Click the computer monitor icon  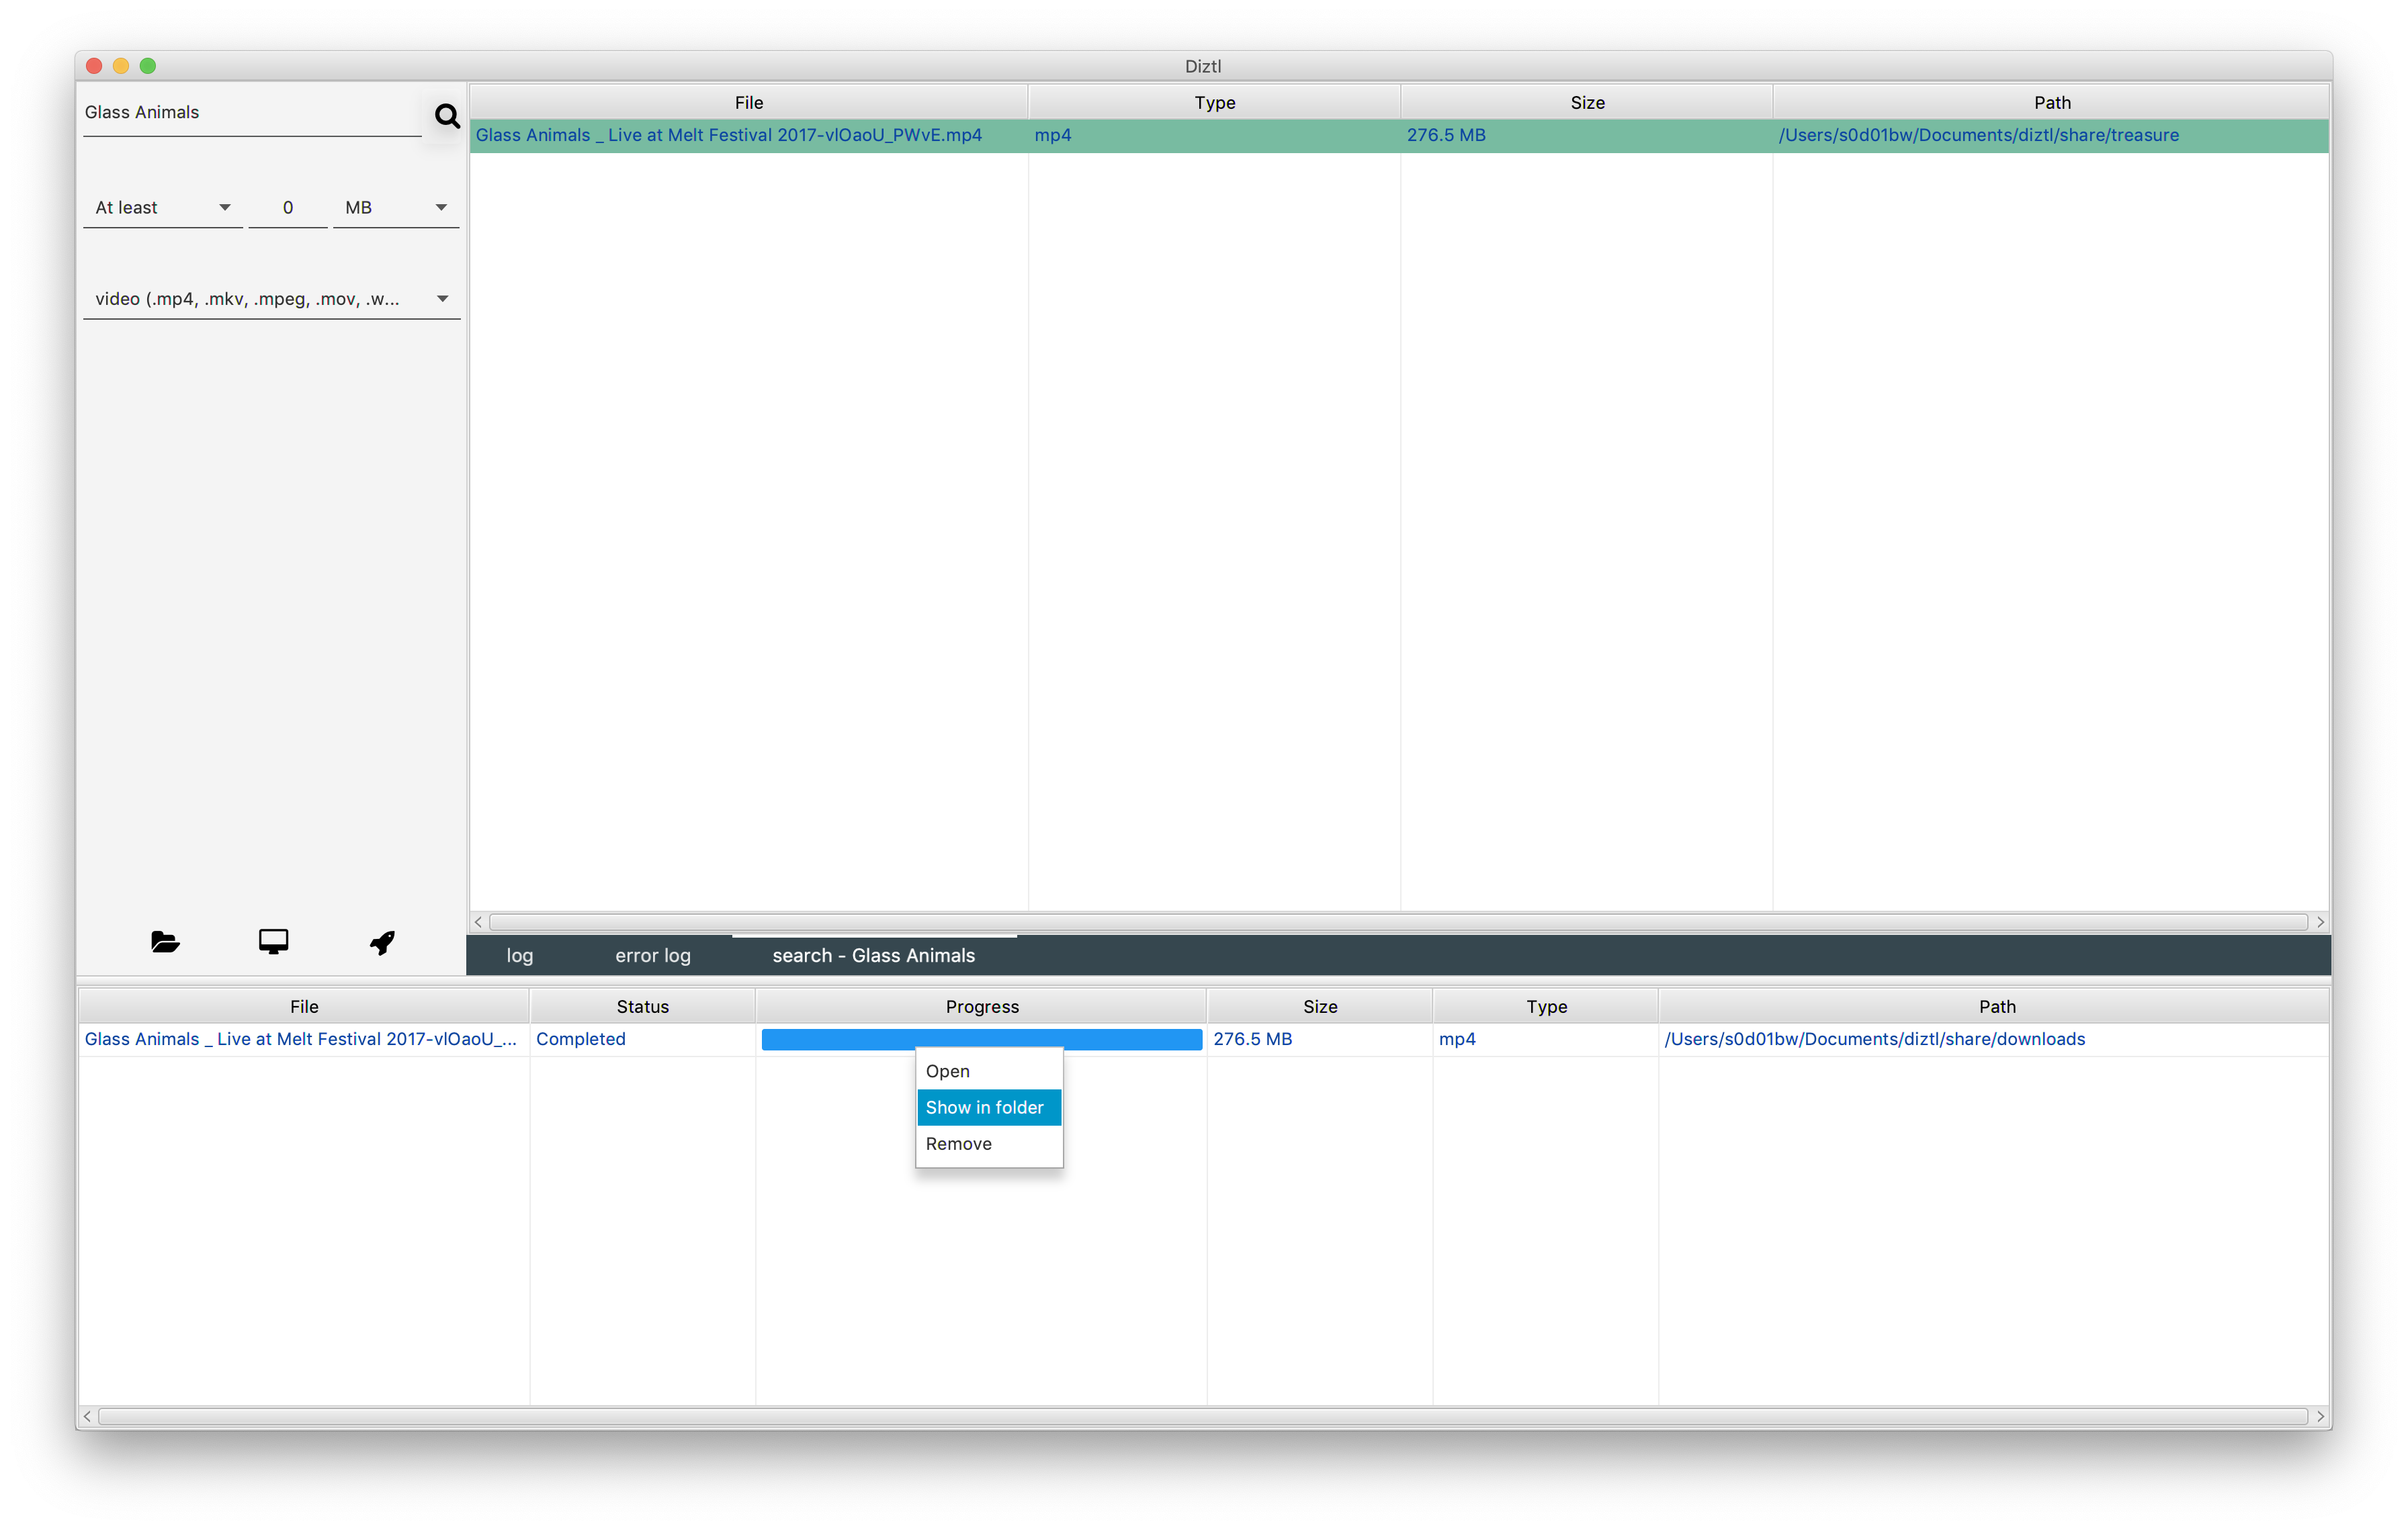(273, 942)
